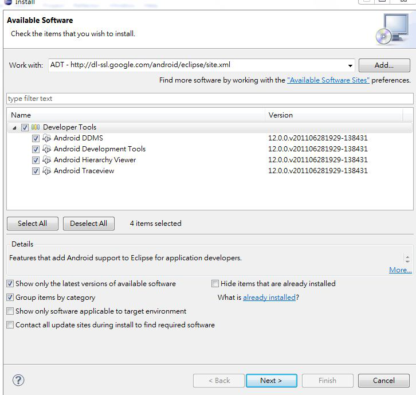Click the Name column header
Image resolution: width=416 pixels, height=395 pixels.
(x=136, y=115)
